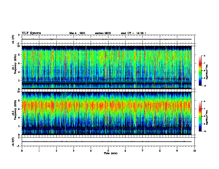The height and width of the screenshot is (169, 219).
Task: Click the ch.1 voltage waveform strip
Action: pos(108,39)
